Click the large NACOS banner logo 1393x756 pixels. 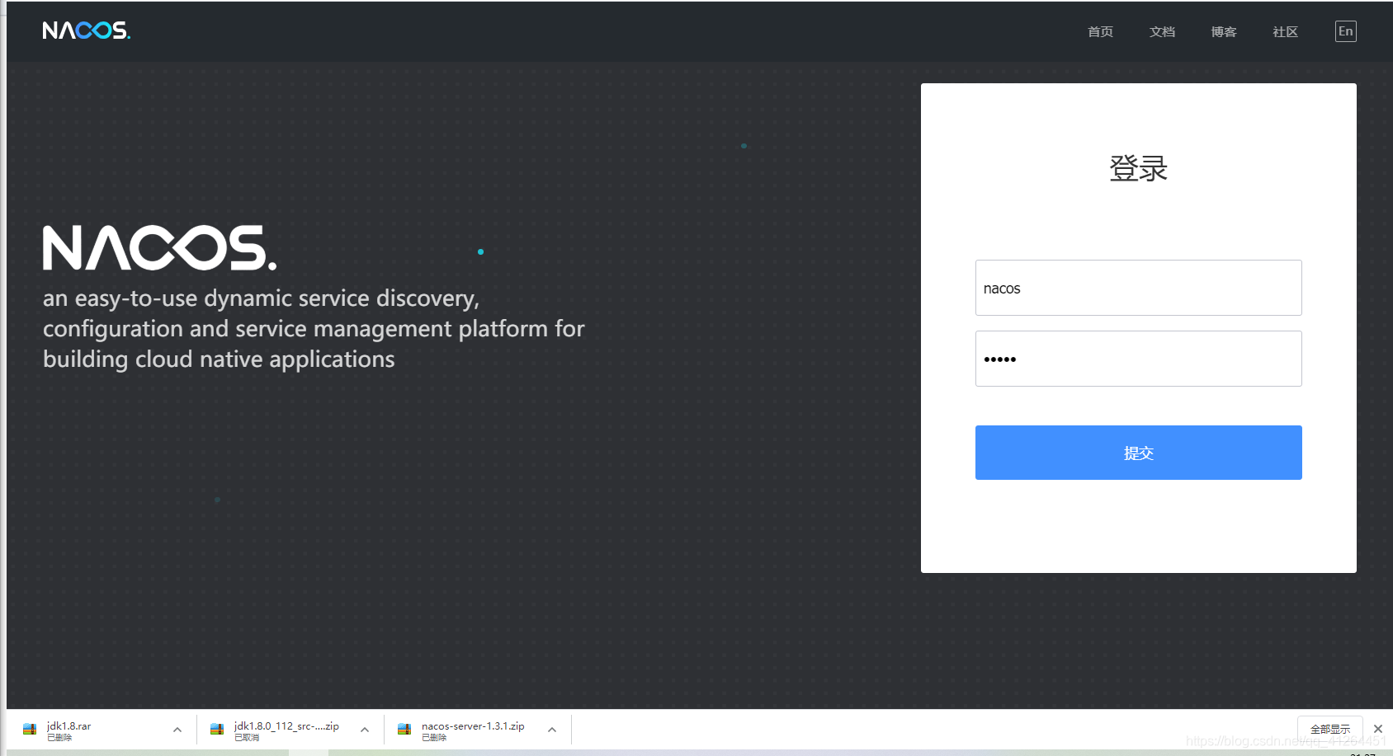coord(159,248)
